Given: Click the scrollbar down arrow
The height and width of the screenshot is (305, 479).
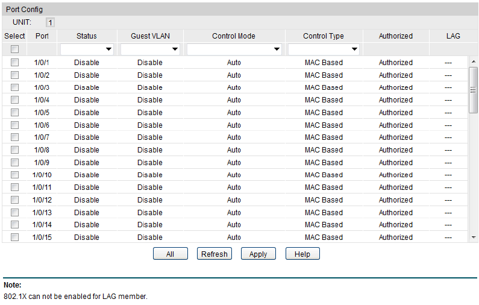Looking at the screenshot, I should point(473,237).
